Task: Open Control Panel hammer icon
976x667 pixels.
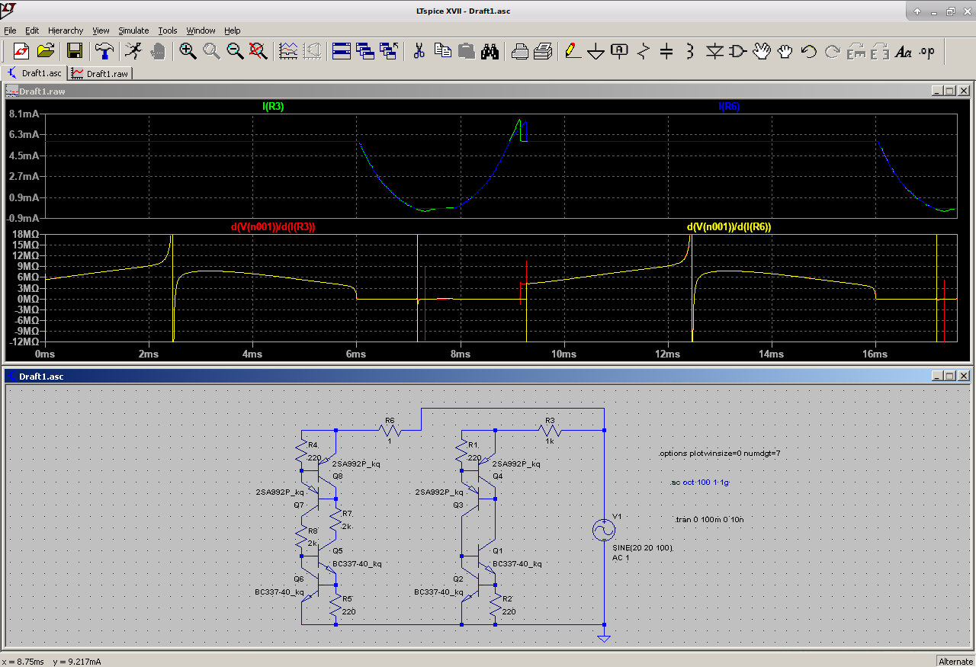Action: point(104,51)
